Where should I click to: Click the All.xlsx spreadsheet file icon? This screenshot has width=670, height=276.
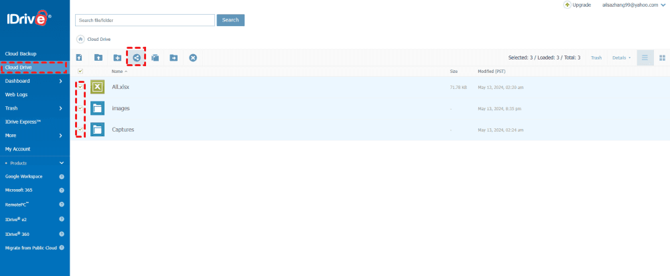97,87
